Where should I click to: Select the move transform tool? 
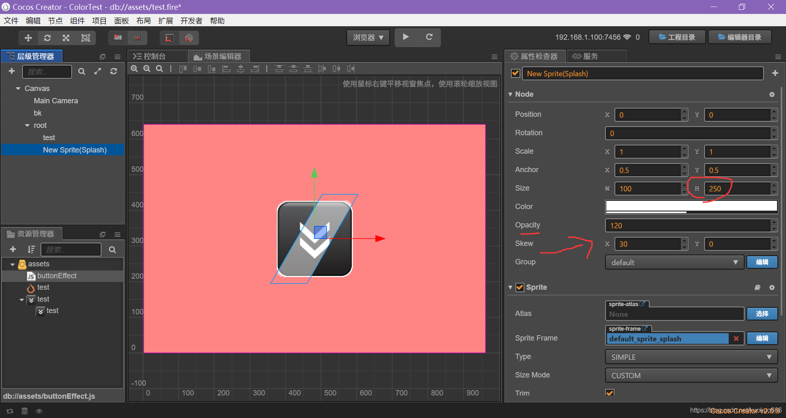[28, 38]
